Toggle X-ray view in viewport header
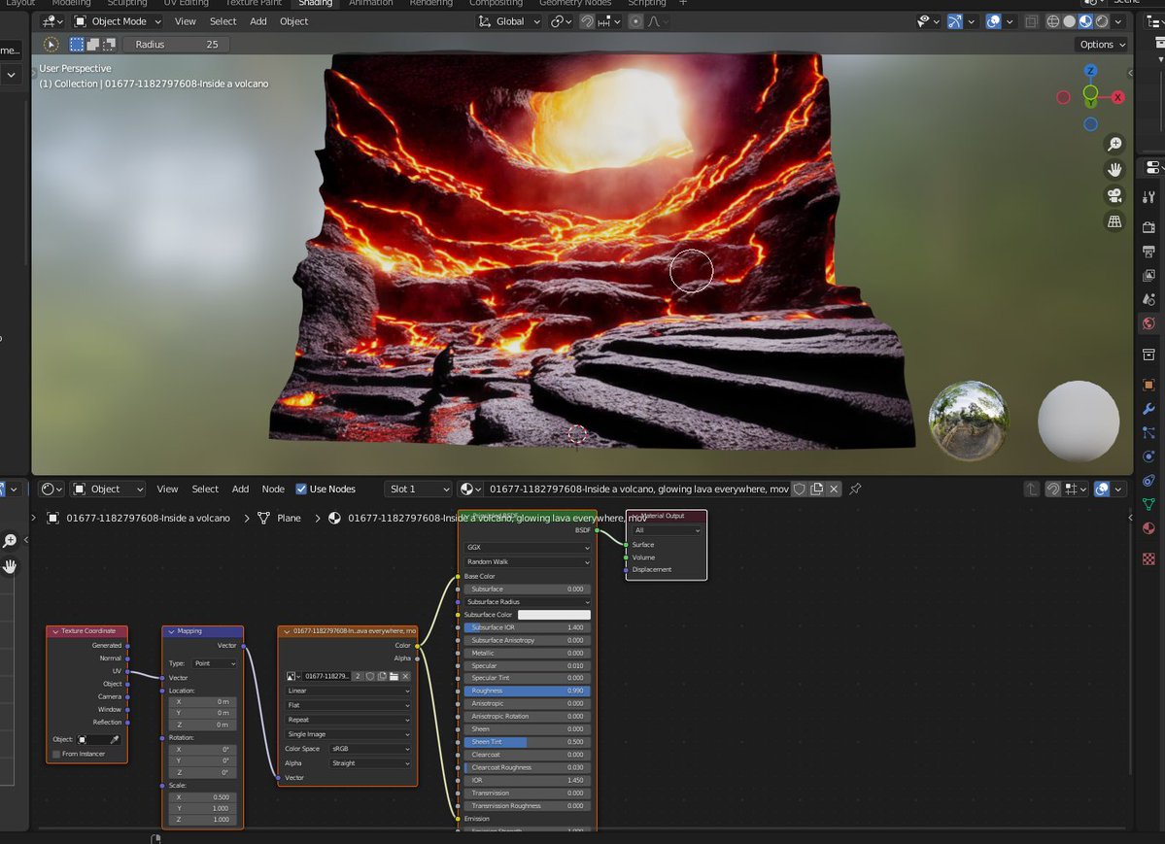The width and height of the screenshot is (1165, 844). [x=1031, y=21]
